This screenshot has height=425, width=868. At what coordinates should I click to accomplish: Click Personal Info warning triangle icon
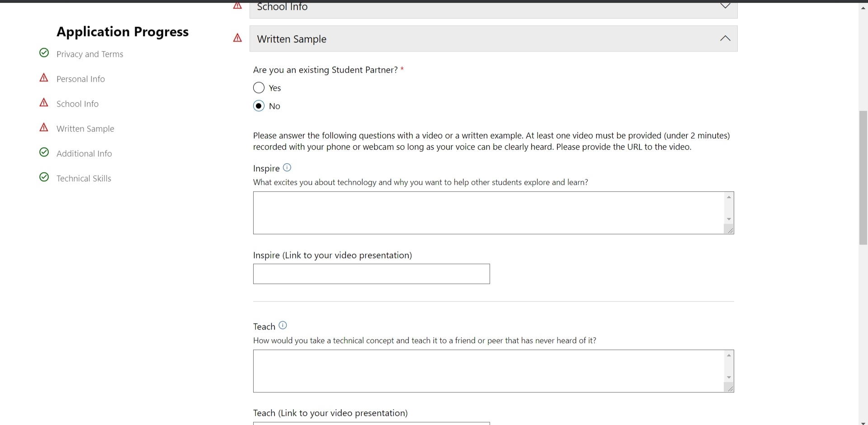click(44, 78)
